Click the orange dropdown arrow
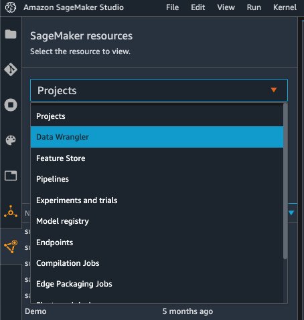This screenshot has width=304, height=320. [274, 90]
